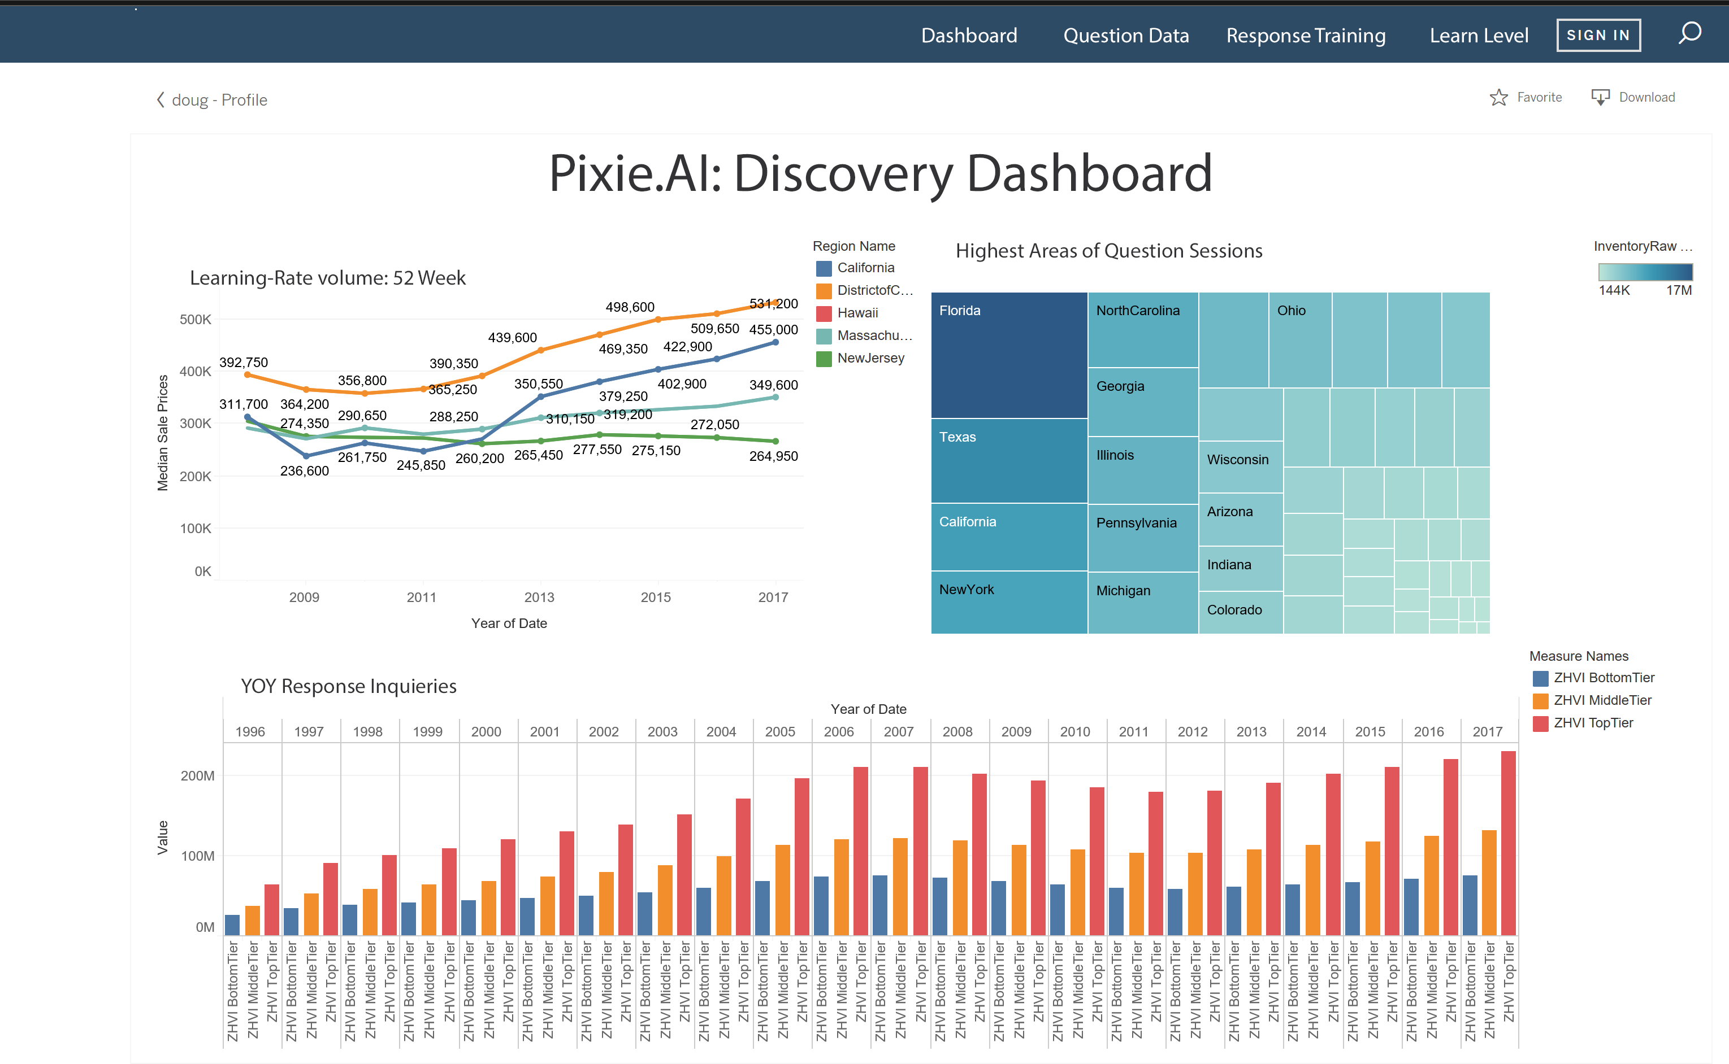The height and width of the screenshot is (1064, 1729).
Task: Select Hawaii red legend swatch
Action: [824, 313]
